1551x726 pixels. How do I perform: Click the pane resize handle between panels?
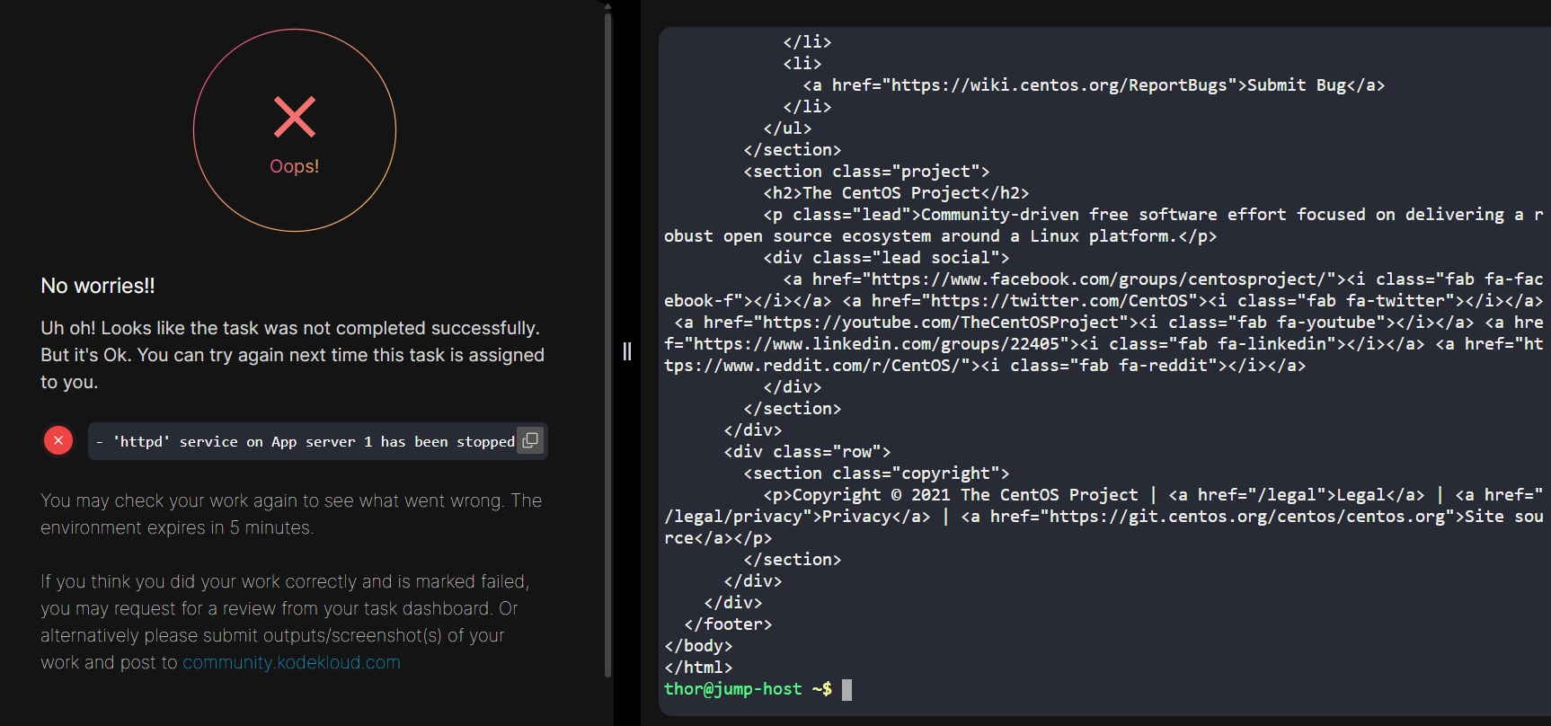627,351
